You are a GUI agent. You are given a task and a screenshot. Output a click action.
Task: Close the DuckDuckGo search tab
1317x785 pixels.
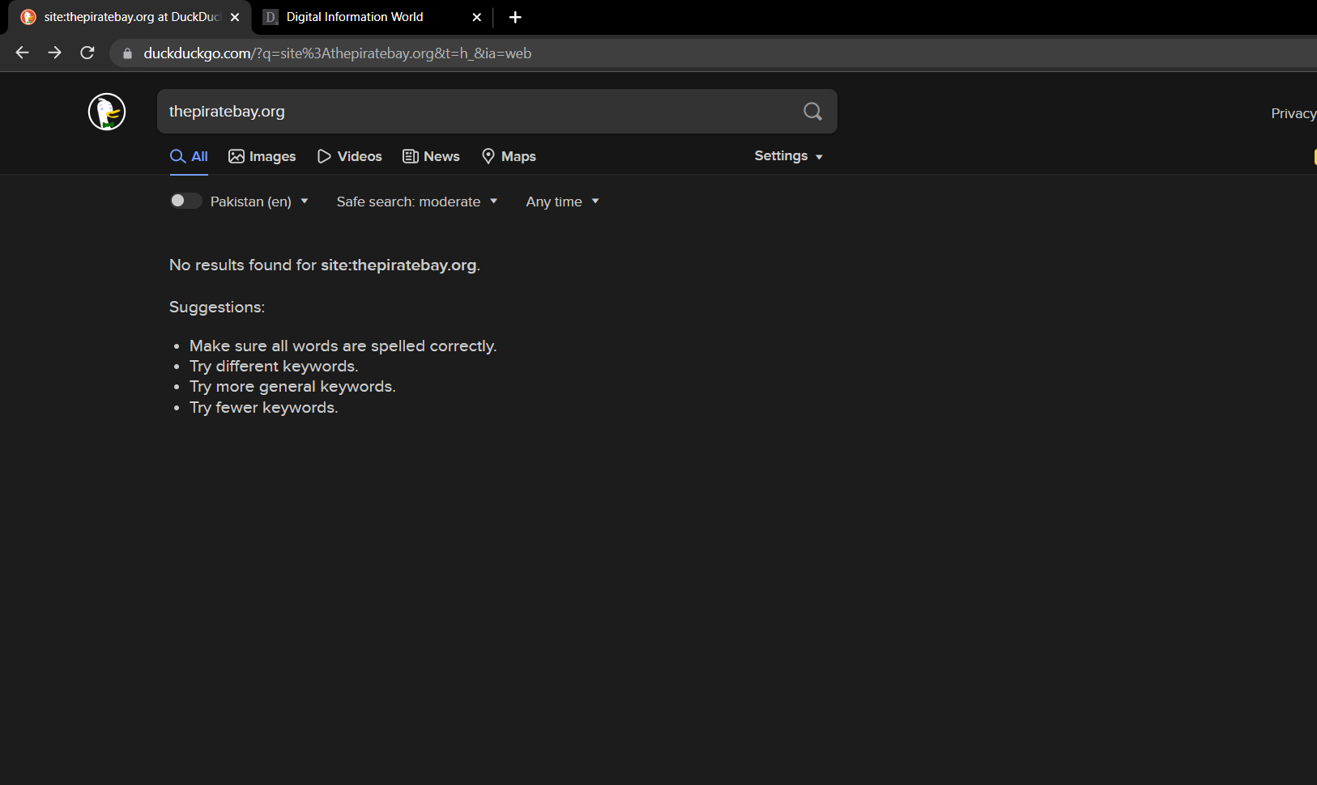click(235, 17)
